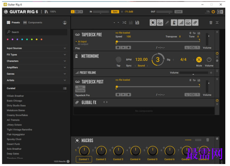Open the Guitar Rig 6 logo menu
This screenshot has width=230, height=166.
point(6,12)
